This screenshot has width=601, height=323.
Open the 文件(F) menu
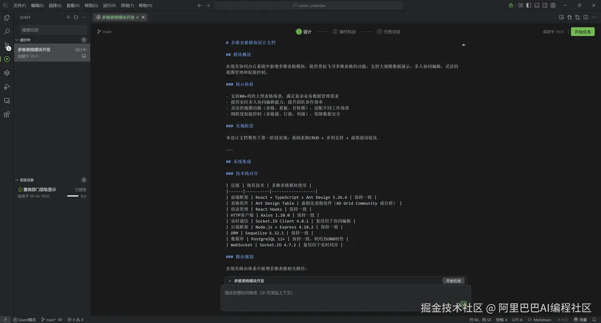(x=20, y=5)
